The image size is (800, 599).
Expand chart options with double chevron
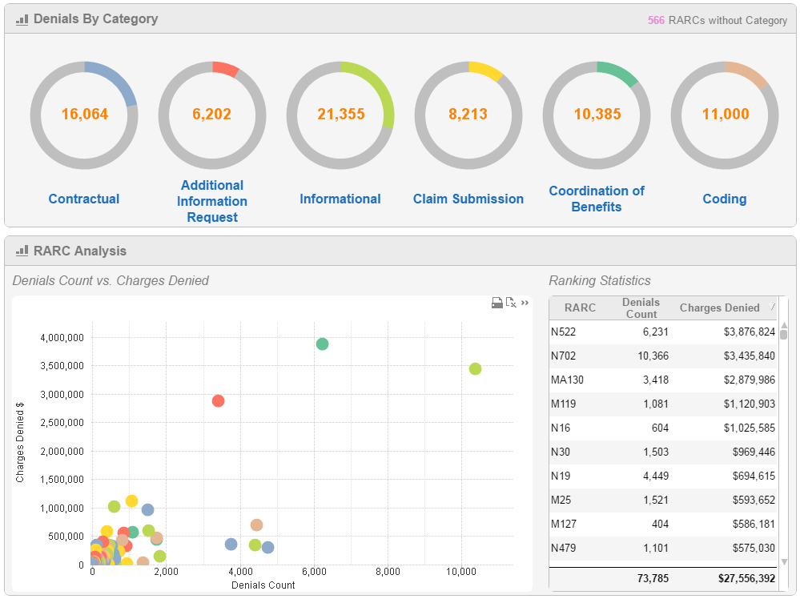pyautogui.click(x=525, y=303)
